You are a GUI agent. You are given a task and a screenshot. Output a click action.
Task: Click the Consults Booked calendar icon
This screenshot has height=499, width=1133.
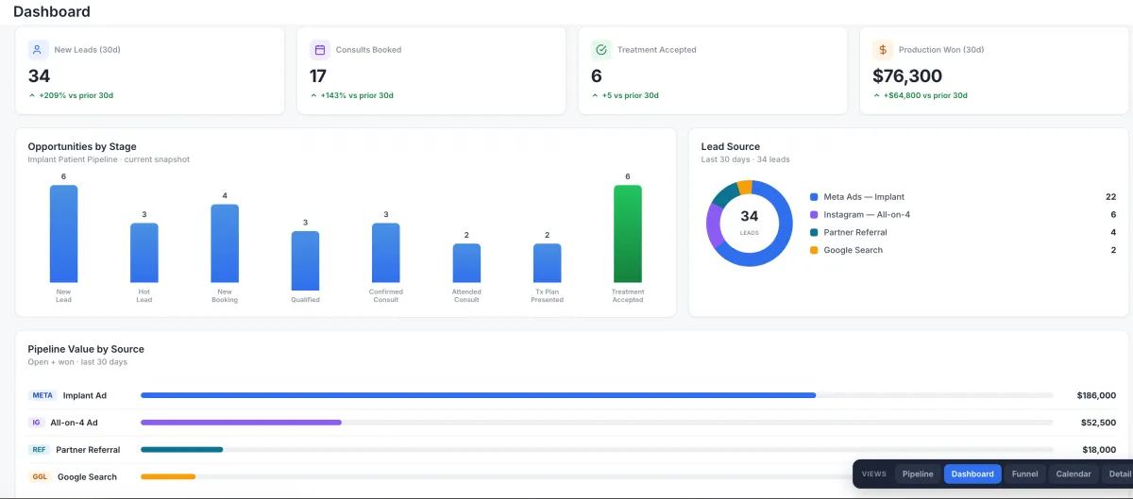click(x=319, y=49)
